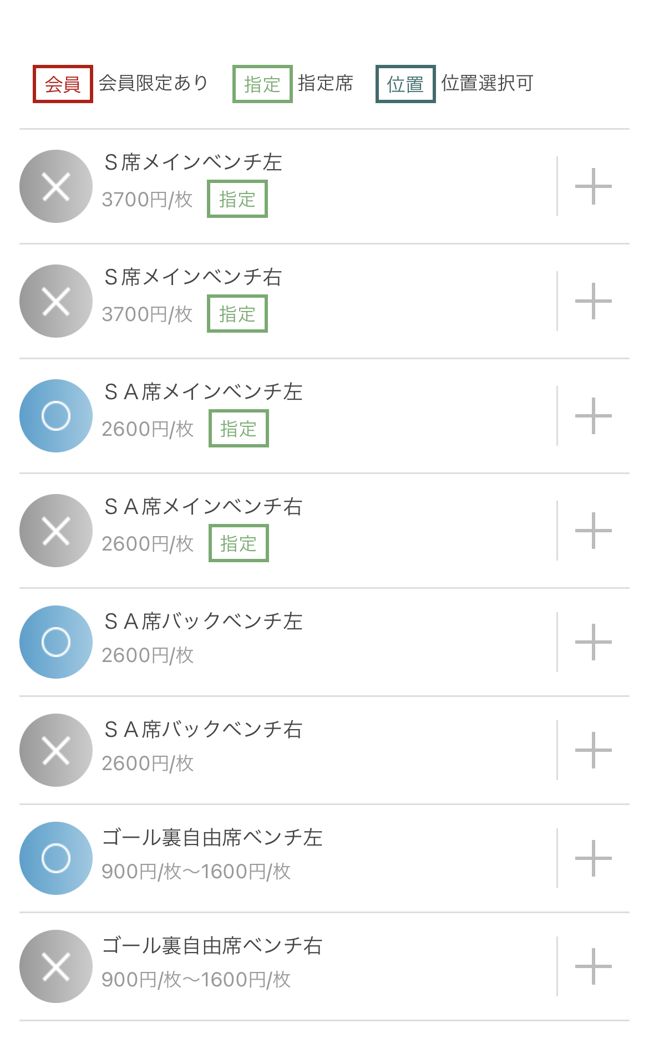Viewport: 649px width, 1054px height.
Task: Expand the Ｓ席メインベンチ右 row plus sign
Action: [x=593, y=301]
